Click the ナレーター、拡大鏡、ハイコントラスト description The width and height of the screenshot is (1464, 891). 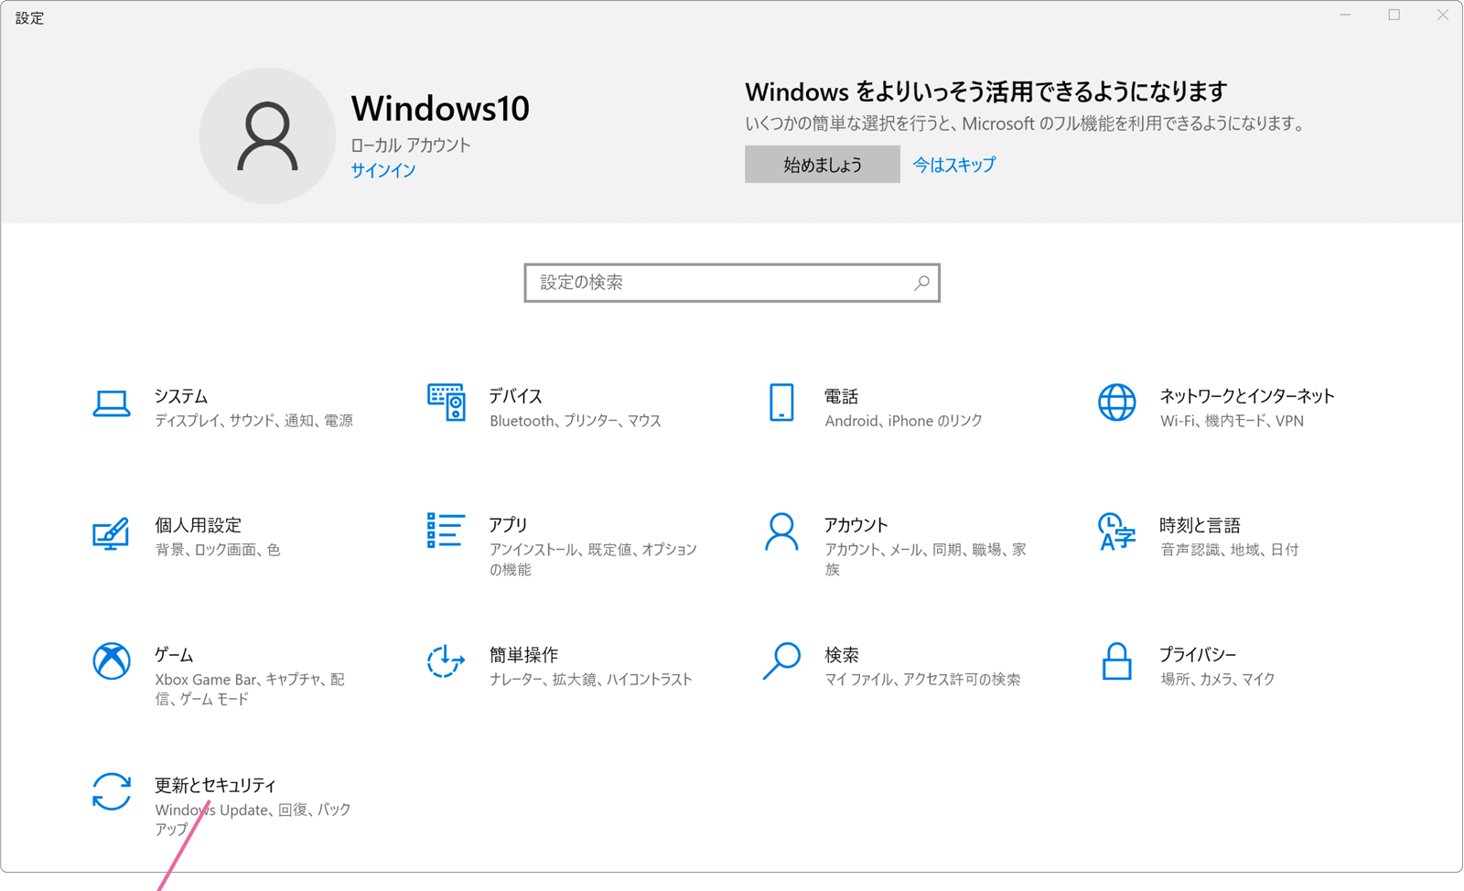tap(591, 680)
